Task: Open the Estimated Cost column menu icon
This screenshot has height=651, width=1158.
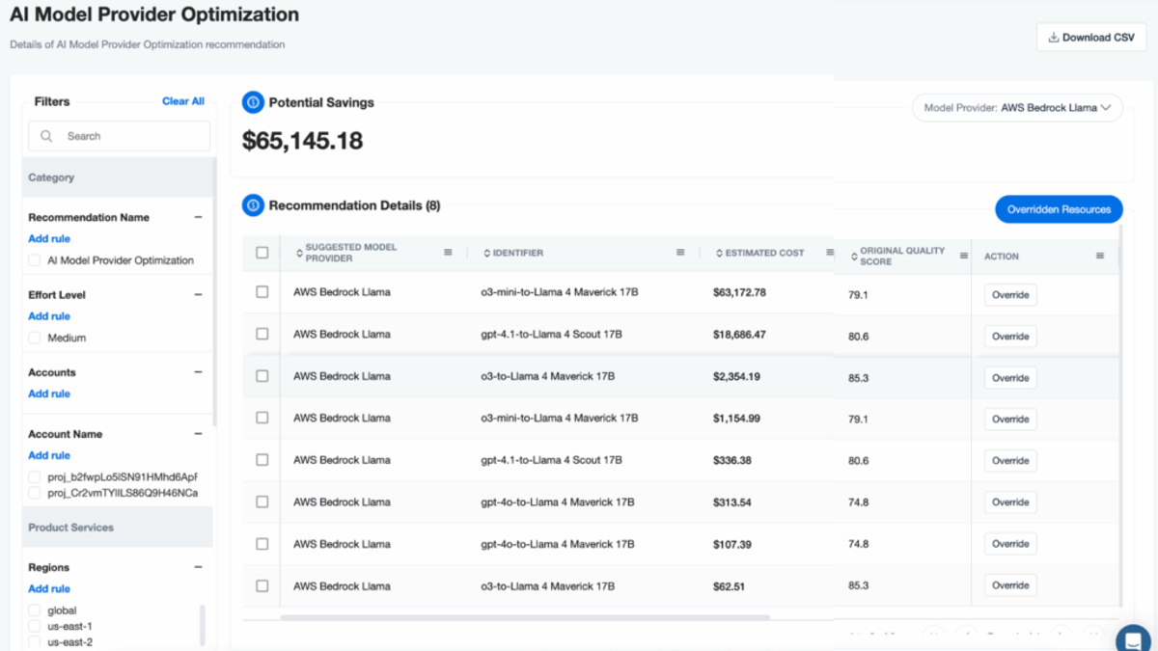Action: tap(830, 253)
